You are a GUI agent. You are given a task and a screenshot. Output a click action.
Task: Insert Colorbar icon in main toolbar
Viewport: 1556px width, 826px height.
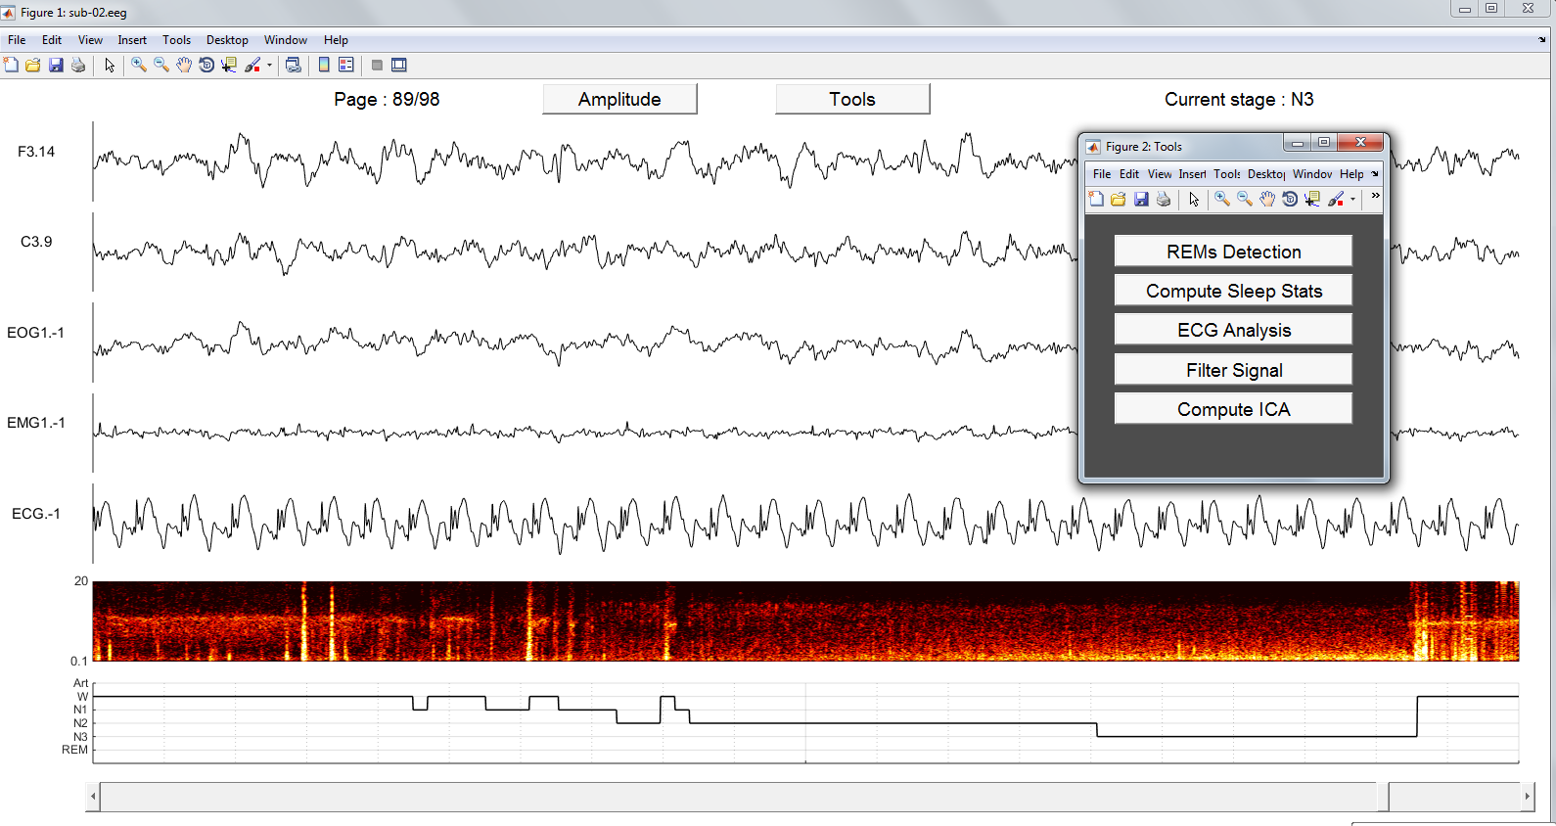point(324,66)
